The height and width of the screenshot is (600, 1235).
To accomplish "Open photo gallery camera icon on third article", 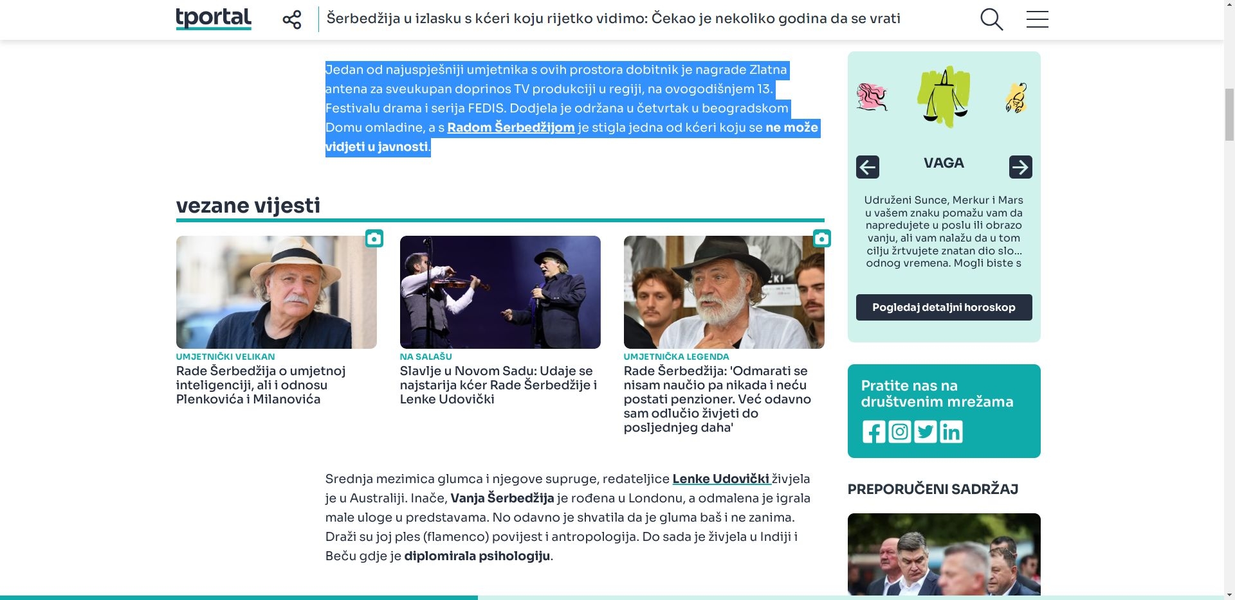I will pos(821,238).
